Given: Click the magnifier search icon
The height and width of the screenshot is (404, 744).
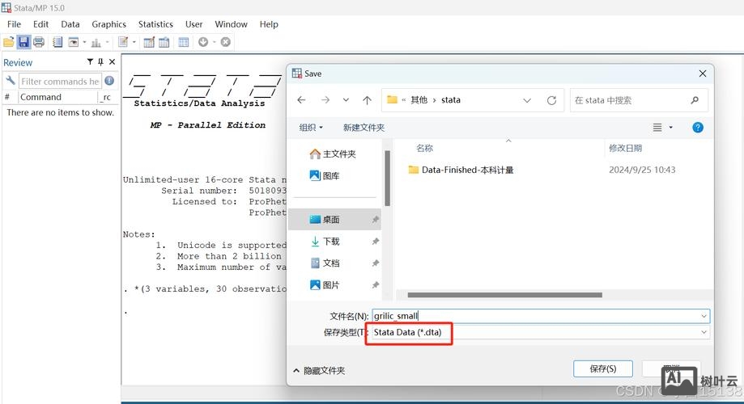Looking at the screenshot, I should pos(695,100).
